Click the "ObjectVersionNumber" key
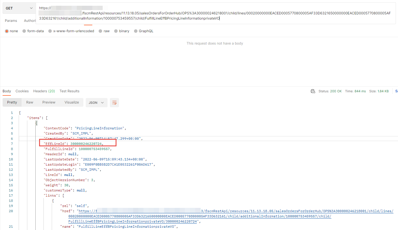Viewport: 398px width, 230px height. [x=65, y=180]
